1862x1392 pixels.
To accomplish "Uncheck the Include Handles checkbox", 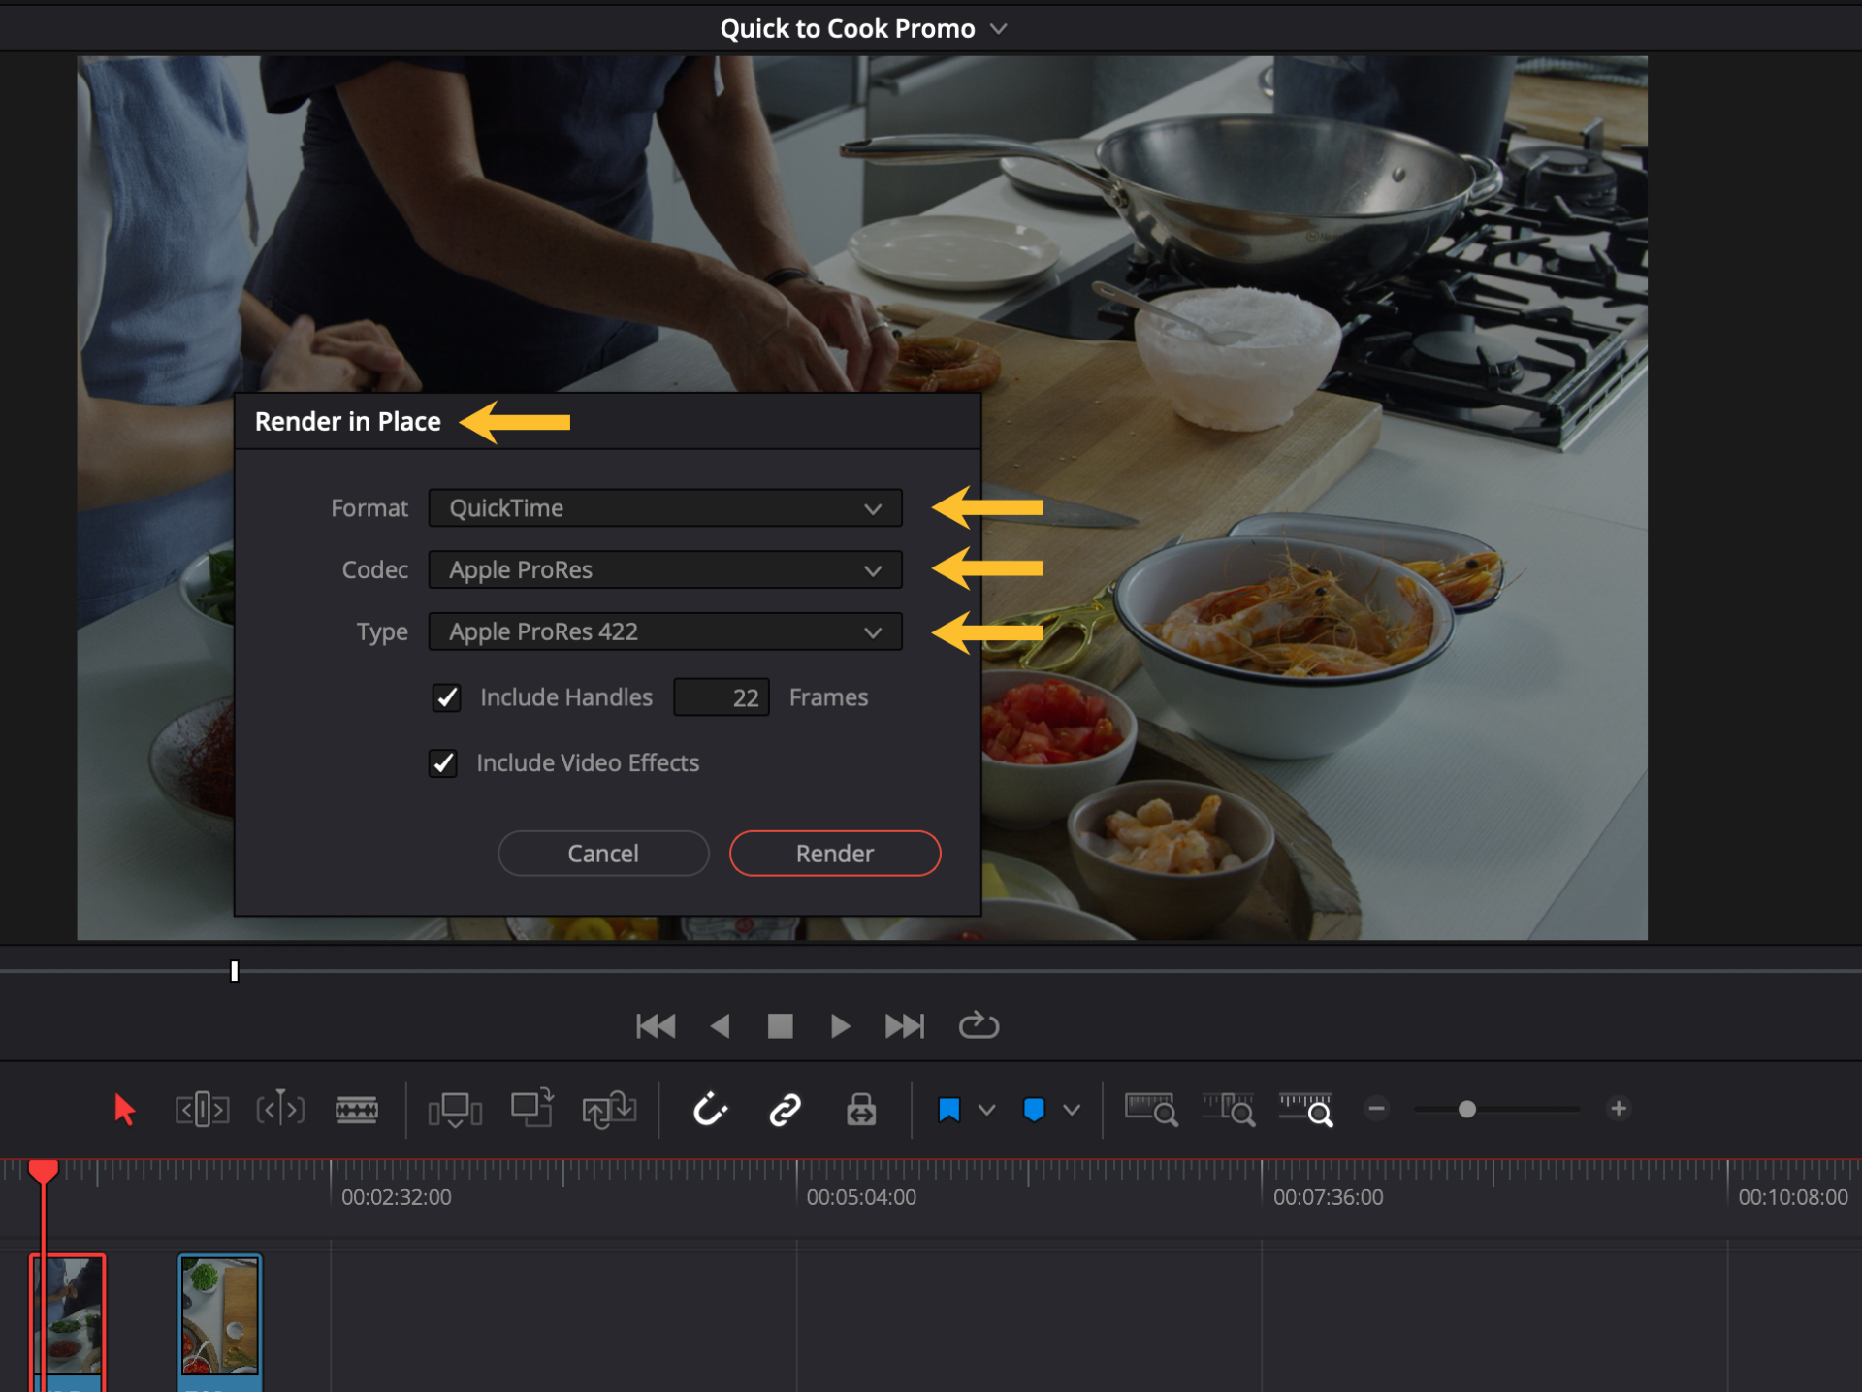I will click(446, 697).
